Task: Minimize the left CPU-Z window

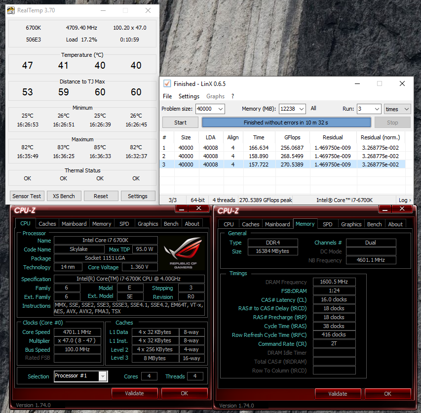Action: [182, 209]
